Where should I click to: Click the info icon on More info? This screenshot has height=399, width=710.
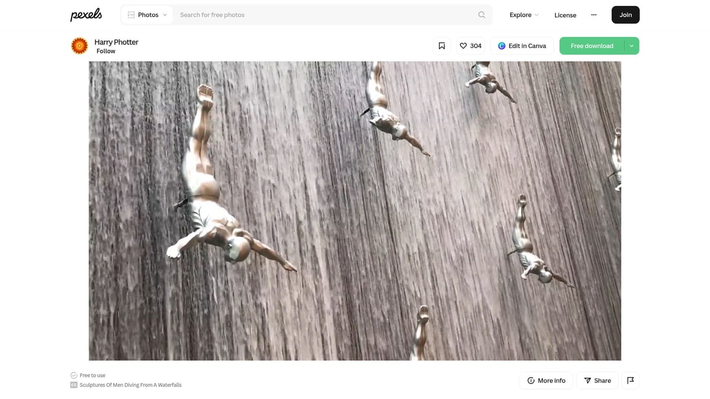[x=530, y=381]
